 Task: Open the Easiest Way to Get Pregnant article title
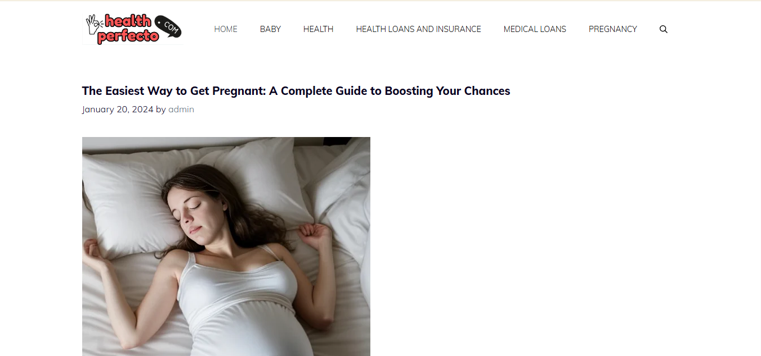(x=296, y=91)
